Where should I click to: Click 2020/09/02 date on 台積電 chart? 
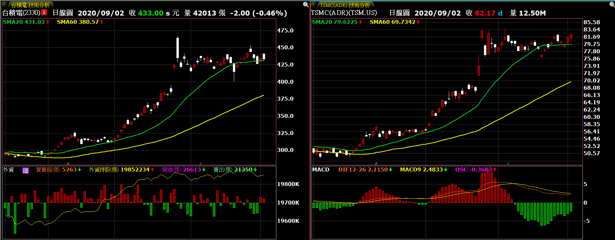pyautogui.click(x=101, y=13)
